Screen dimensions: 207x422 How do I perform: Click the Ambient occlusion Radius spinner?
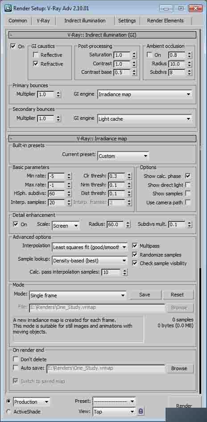(190, 64)
